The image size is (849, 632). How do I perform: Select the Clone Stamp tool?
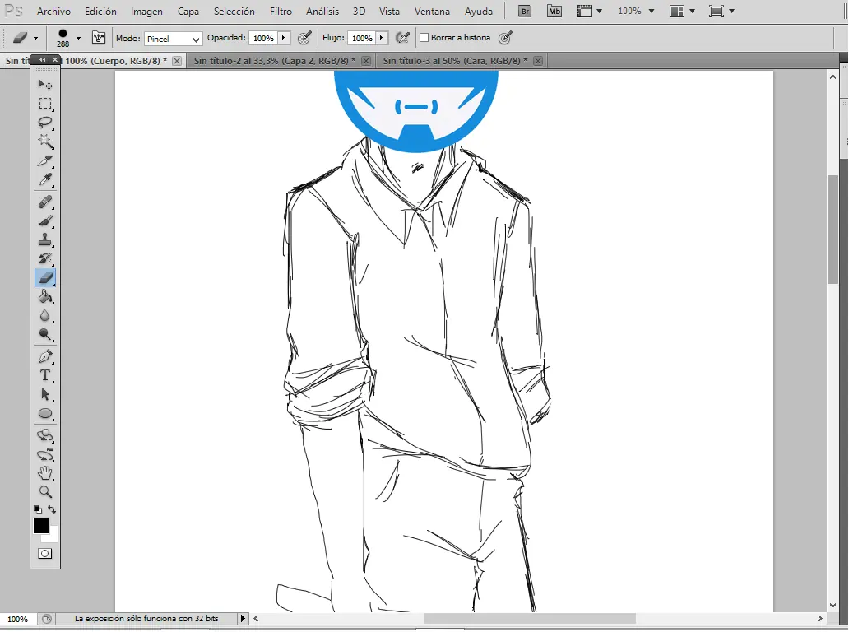(45, 240)
